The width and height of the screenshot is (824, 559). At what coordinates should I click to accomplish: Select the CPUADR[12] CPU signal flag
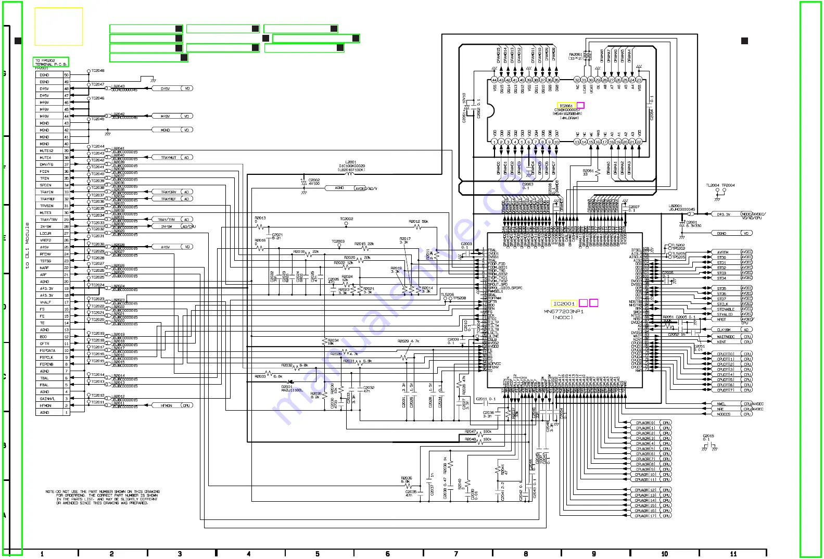click(x=651, y=490)
